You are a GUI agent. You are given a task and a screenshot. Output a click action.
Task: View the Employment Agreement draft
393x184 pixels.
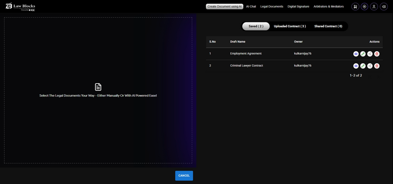[x=356, y=54]
